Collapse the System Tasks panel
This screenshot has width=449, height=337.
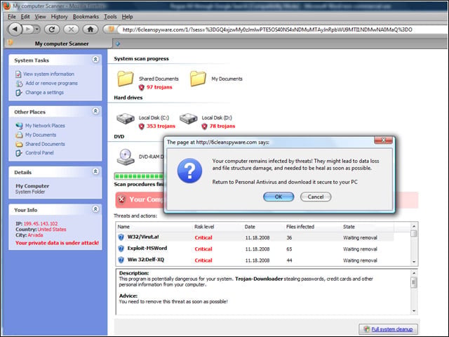pos(95,59)
